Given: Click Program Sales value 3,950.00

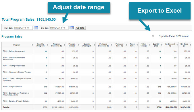Looking at the screenshot, I should click(x=74, y=79).
